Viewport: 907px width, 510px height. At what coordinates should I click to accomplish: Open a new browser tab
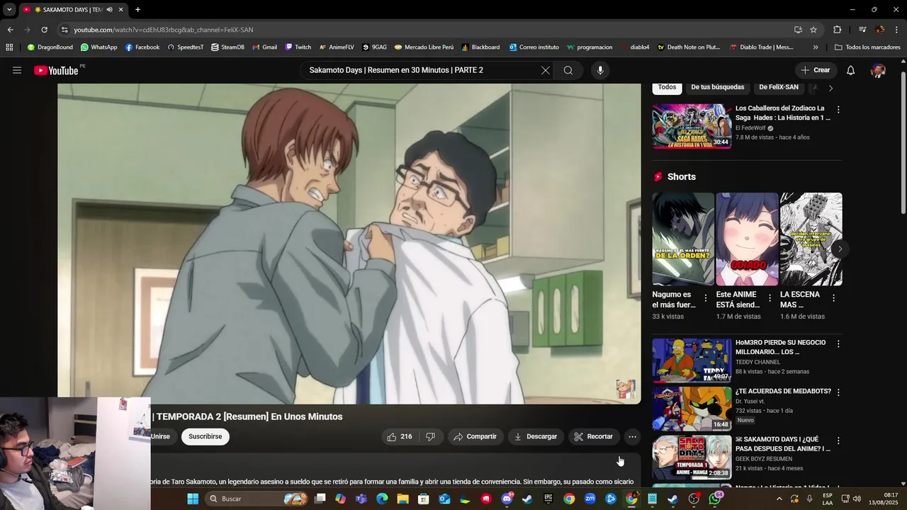tap(137, 10)
